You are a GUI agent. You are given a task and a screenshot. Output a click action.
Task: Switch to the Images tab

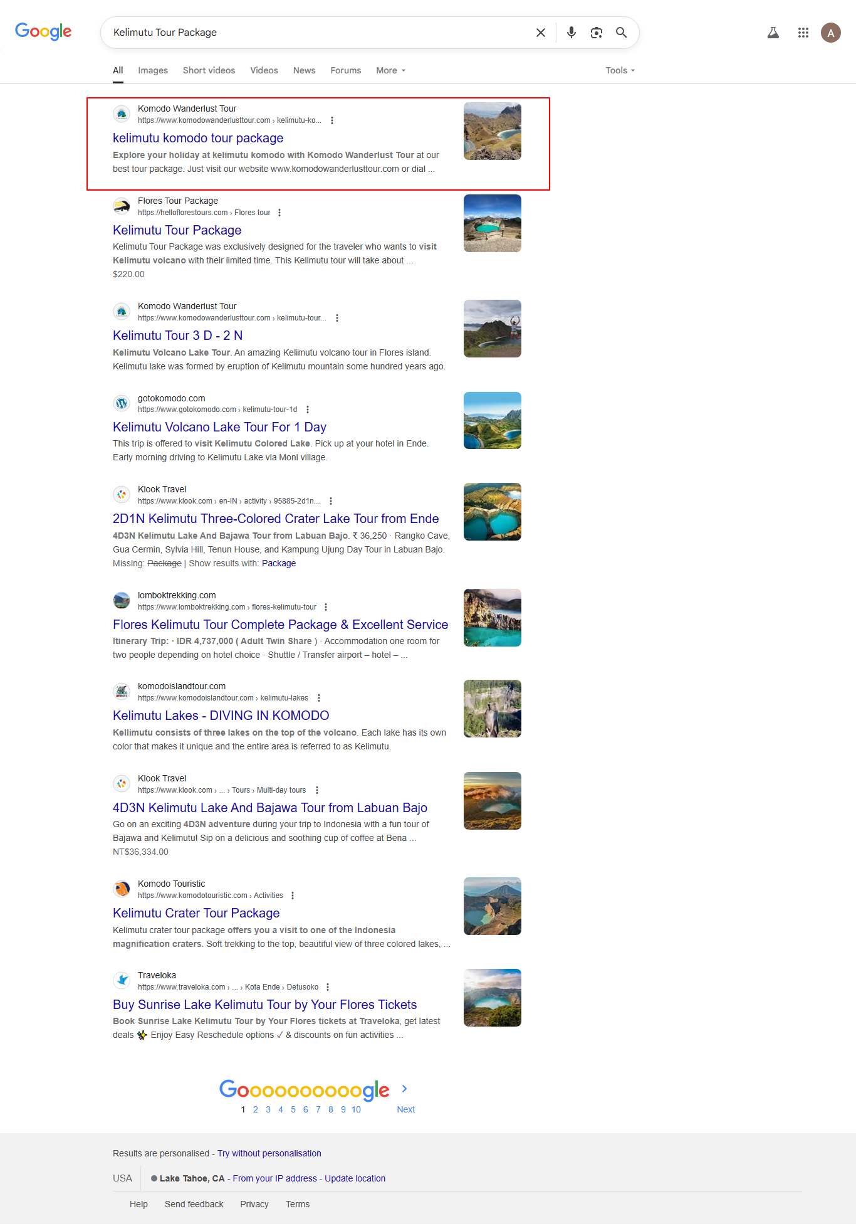[153, 70]
